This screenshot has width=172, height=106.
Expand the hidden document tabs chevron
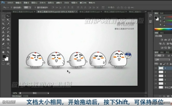pos(146,12)
